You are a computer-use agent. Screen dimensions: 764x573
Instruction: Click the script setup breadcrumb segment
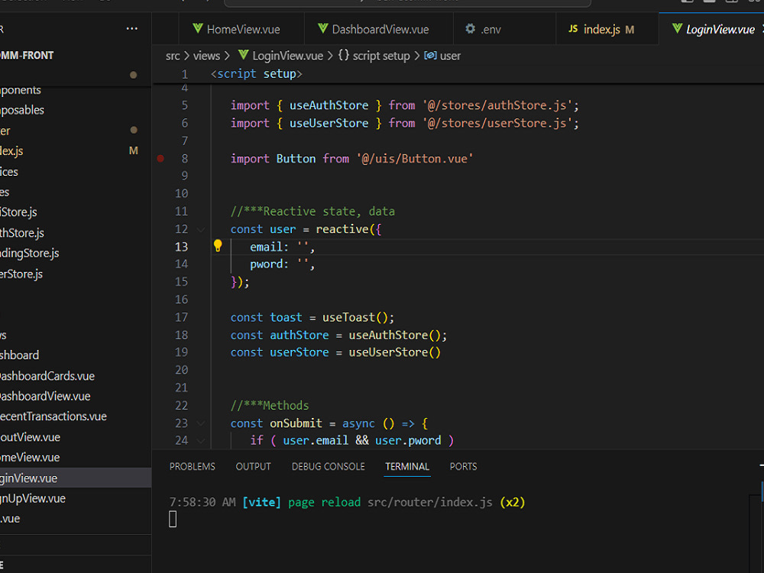[381, 56]
